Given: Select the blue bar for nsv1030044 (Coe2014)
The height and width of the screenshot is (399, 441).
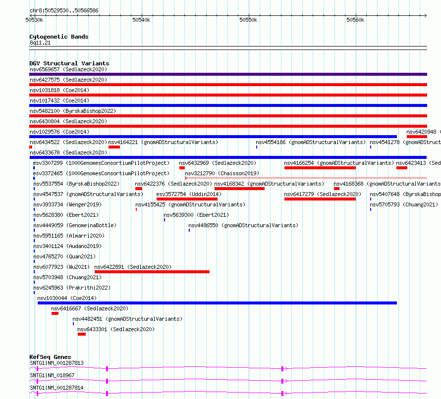Looking at the screenshot, I should pyautogui.click(x=217, y=303).
